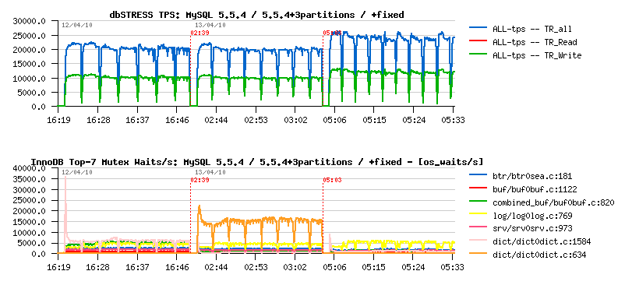Click the green combined_buf legend swatch
625x285 pixels.
click(x=478, y=202)
